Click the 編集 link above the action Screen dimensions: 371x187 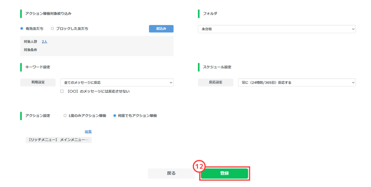tap(88, 132)
